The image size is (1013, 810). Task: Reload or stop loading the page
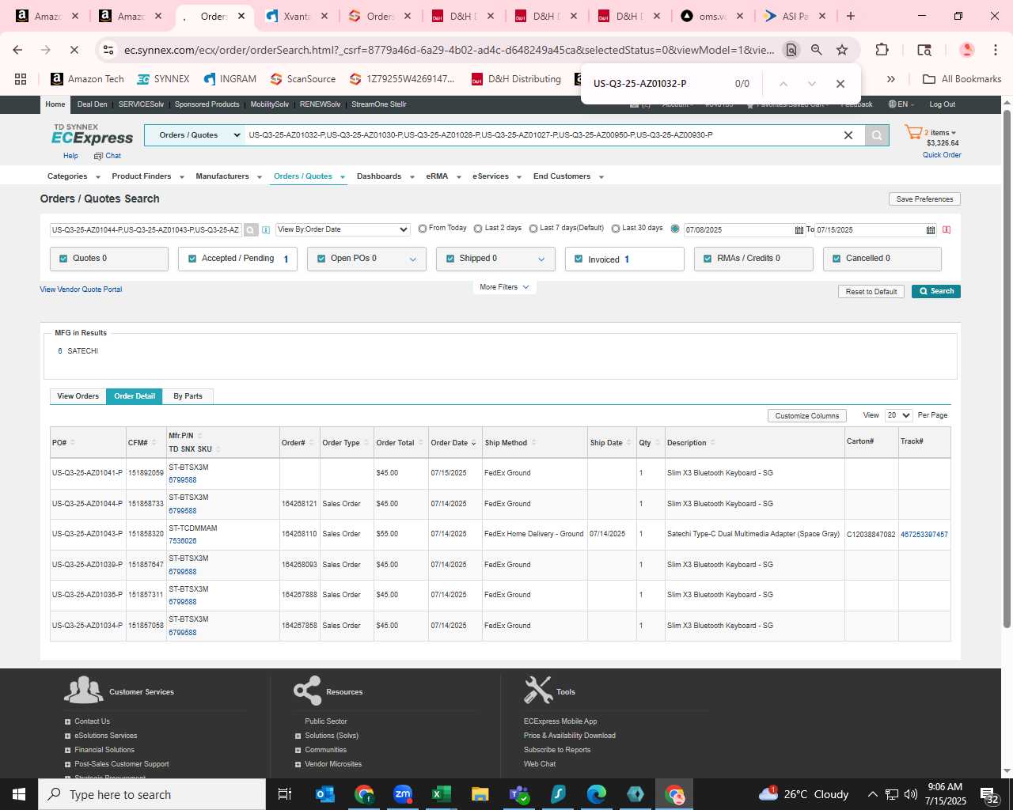pyautogui.click(x=74, y=50)
